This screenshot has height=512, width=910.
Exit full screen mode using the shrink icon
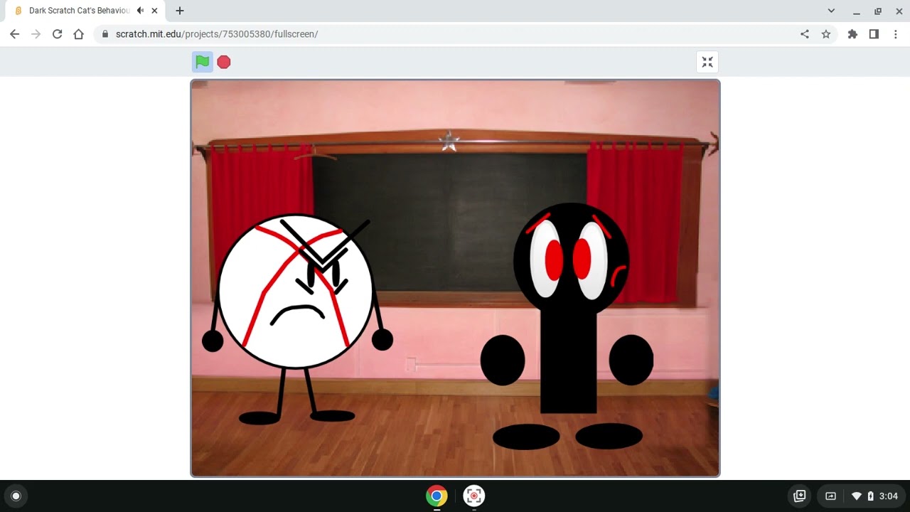[707, 62]
